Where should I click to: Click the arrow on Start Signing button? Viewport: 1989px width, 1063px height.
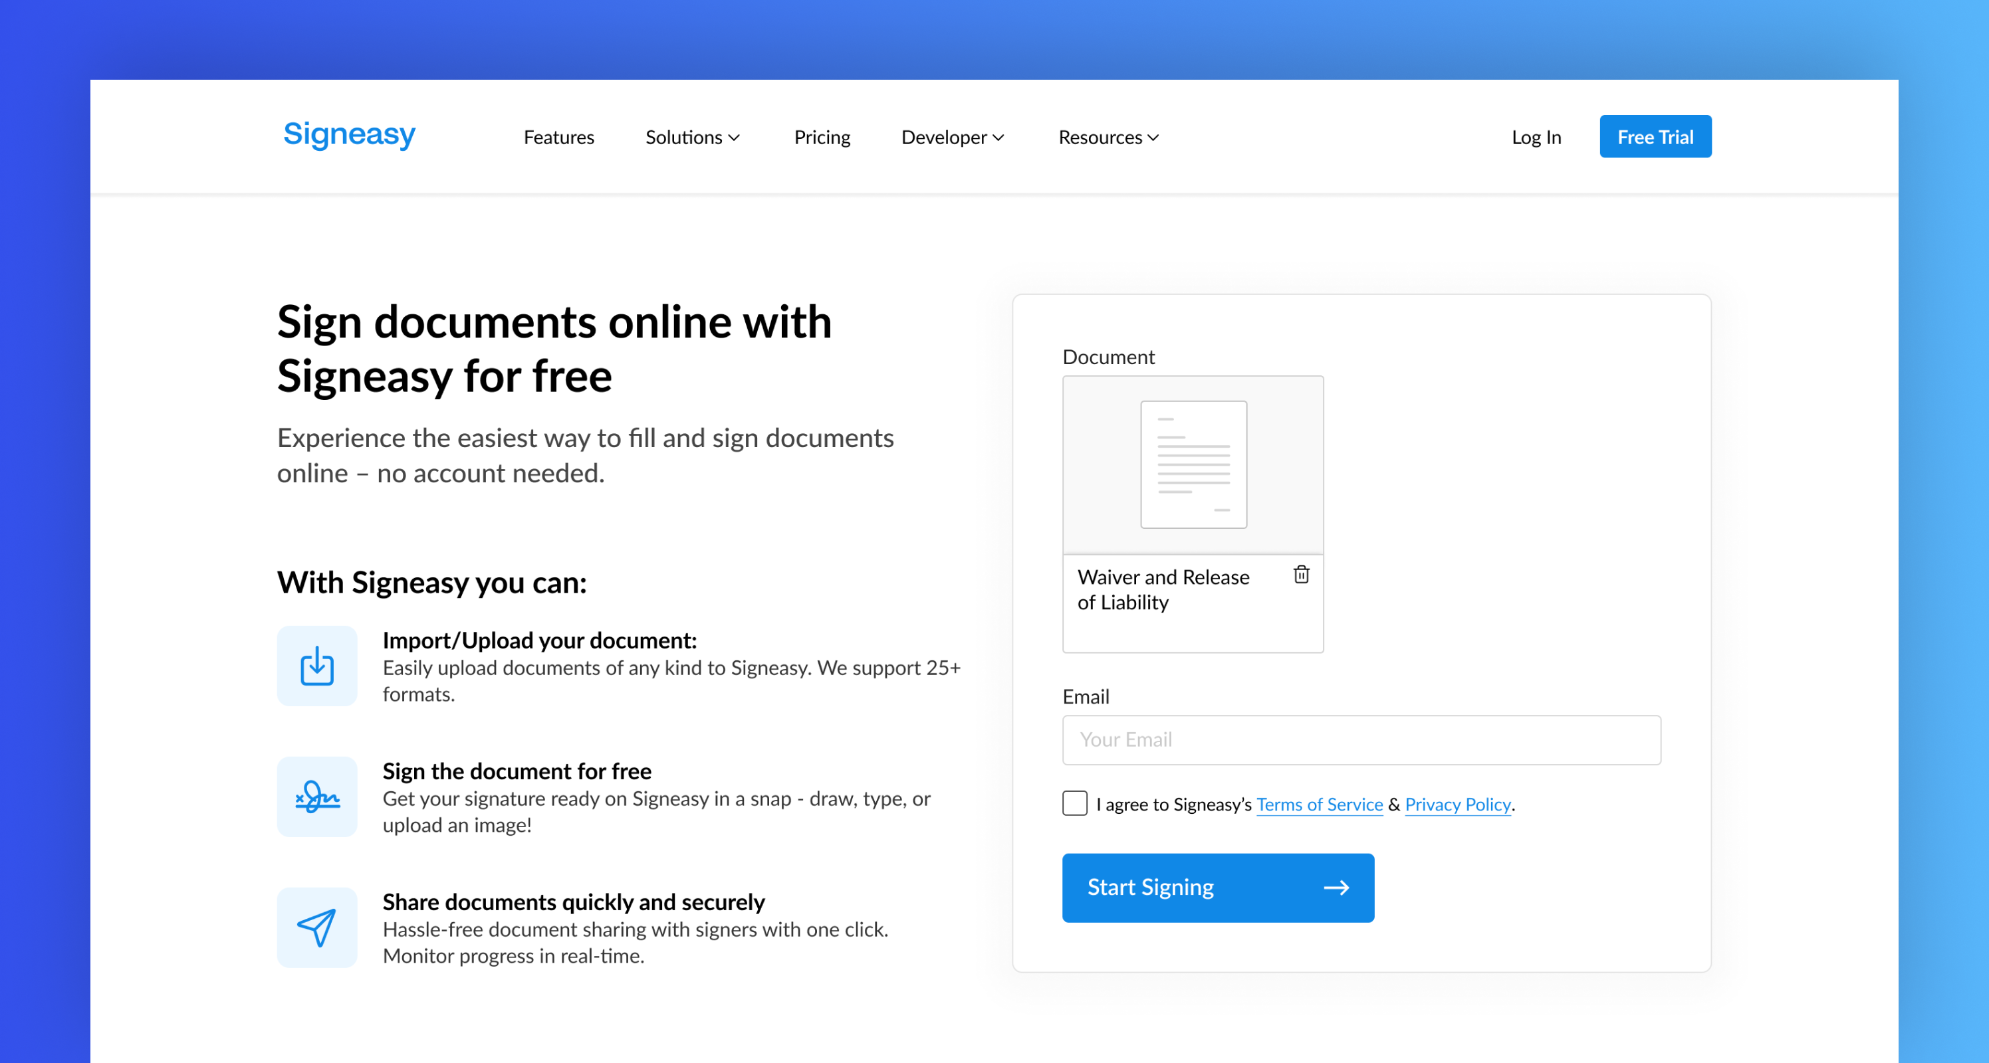click(x=1336, y=888)
